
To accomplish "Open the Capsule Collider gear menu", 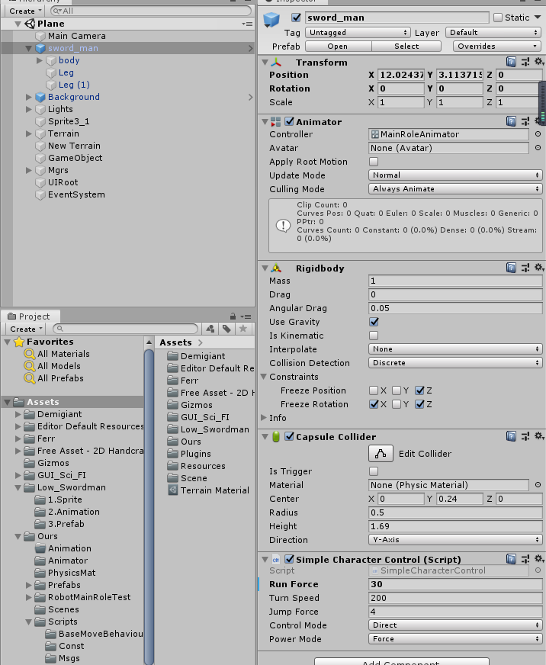I will pyautogui.click(x=539, y=436).
